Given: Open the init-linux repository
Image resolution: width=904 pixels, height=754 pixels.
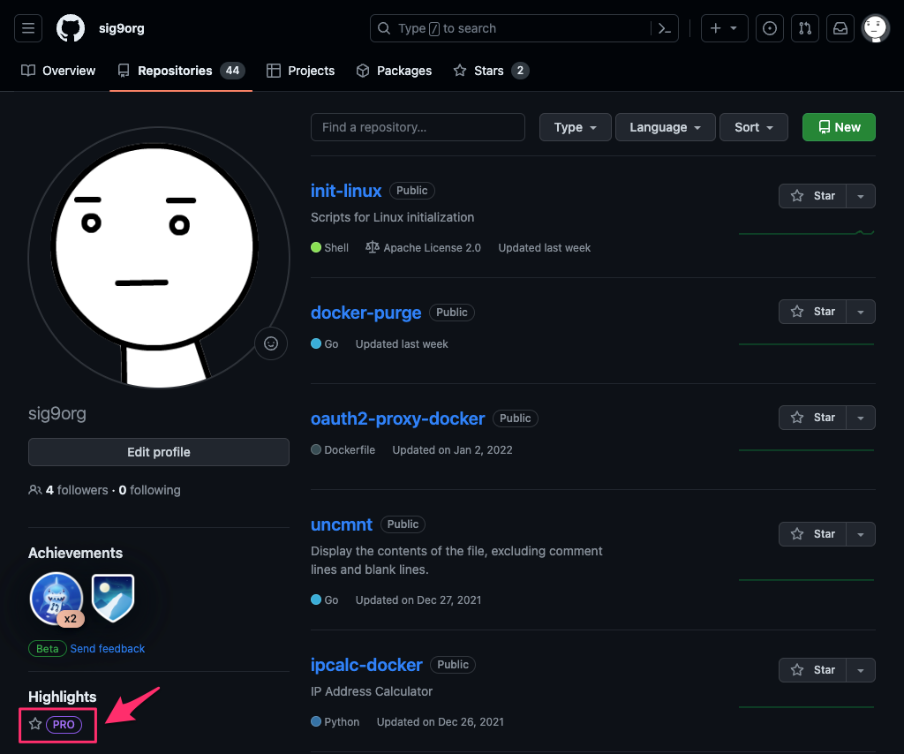Looking at the screenshot, I should click(x=346, y=190).
